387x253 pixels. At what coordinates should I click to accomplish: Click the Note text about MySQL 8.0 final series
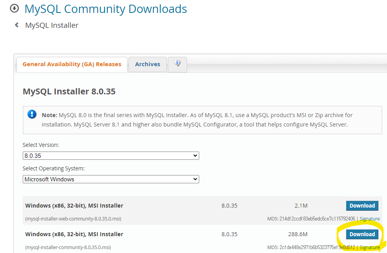coord(197,120)
